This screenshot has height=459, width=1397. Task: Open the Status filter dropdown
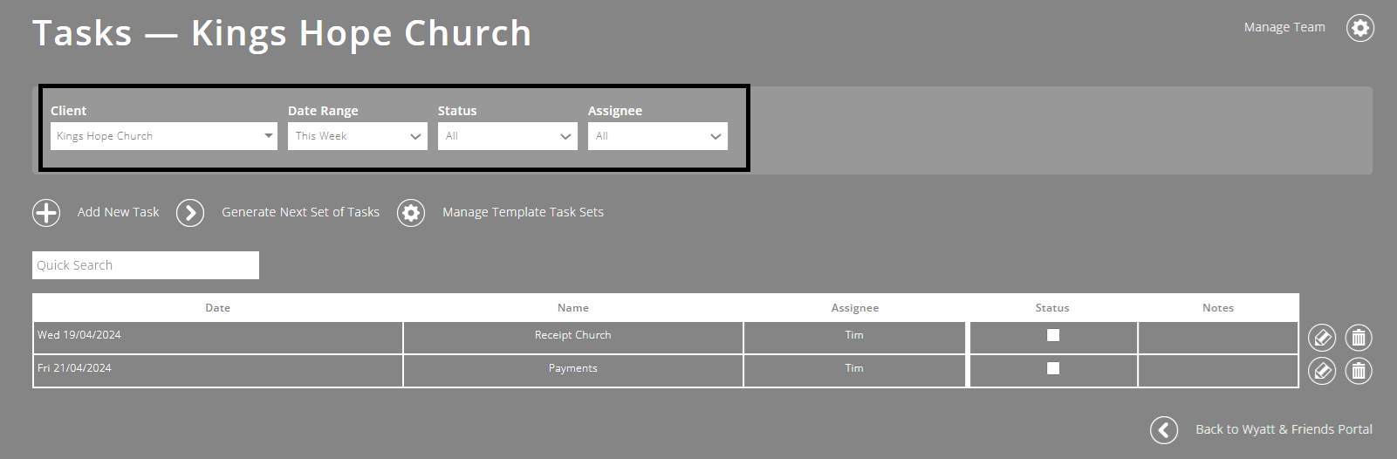[x=508, y=136]
